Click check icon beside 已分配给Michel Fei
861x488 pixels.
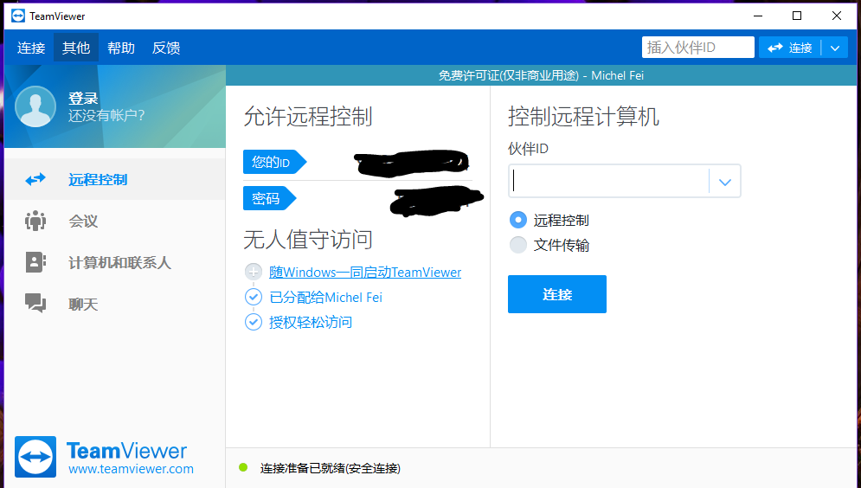(254, 297)
